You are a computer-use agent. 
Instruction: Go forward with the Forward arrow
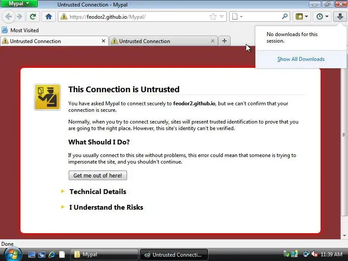coord(20,17)
